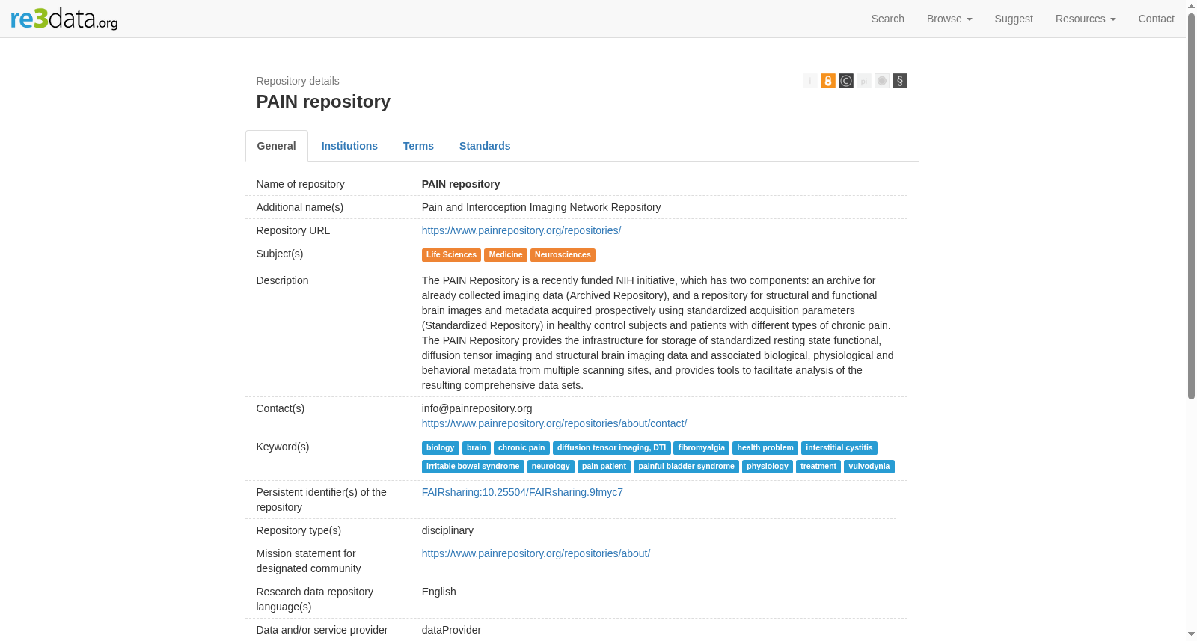Image resolution: width=1197 pixels, height=641 pixels.
Task: Open the FAIRsharing persistent identifier link
Action: 522,492
